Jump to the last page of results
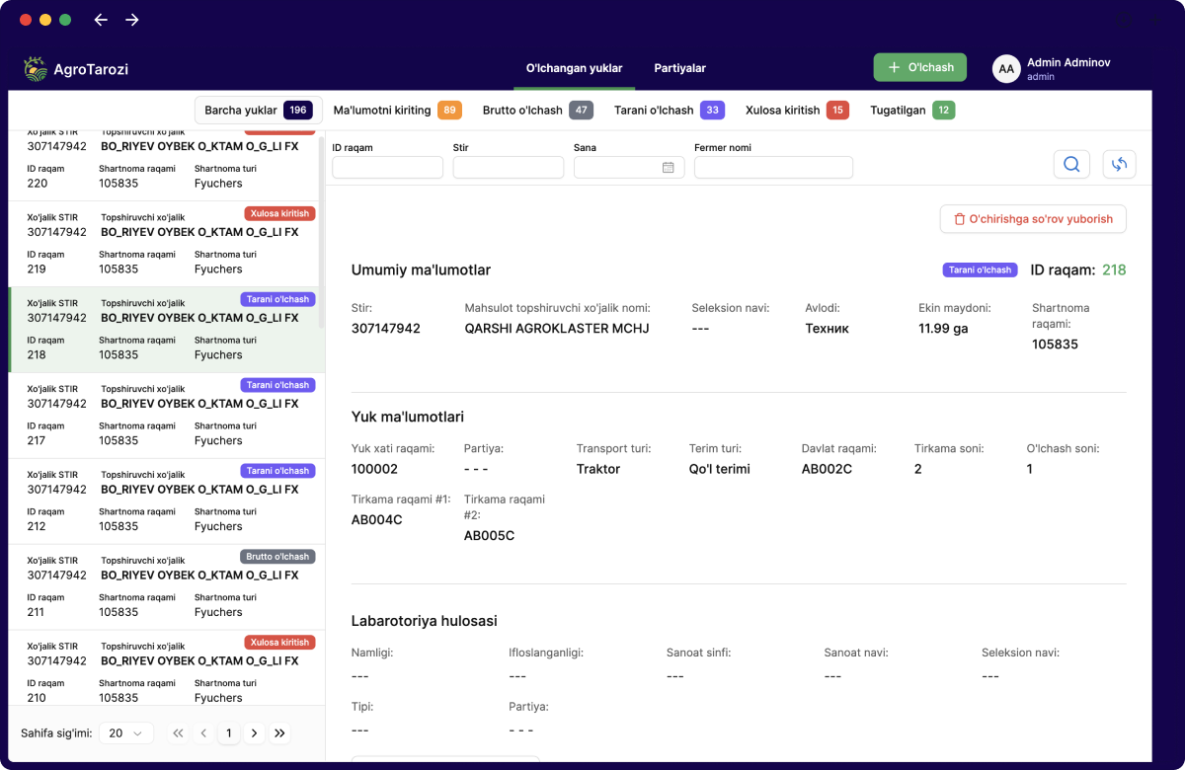Screen dimensions: 1185x770 pos(279,733)
